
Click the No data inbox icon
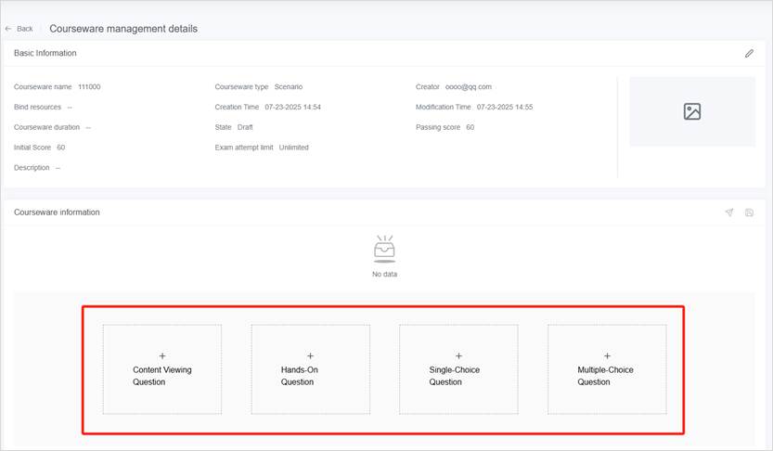tap(384, 249)
